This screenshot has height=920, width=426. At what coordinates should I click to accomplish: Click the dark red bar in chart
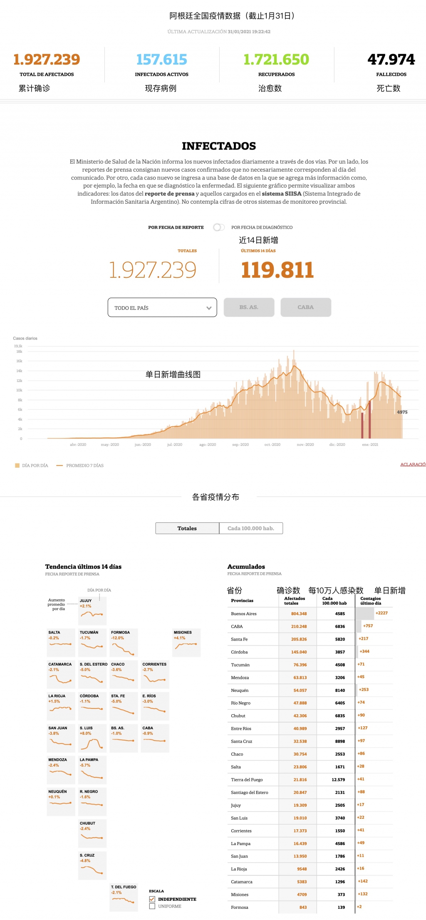[369, 420]
